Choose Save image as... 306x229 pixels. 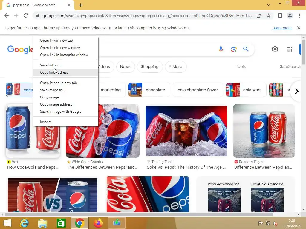coord(65,90)
